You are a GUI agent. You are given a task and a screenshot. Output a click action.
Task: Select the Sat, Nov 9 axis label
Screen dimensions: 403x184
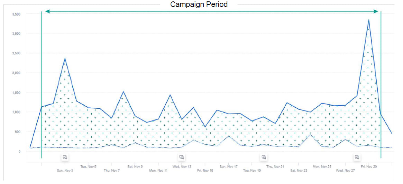tap(135, 166)
